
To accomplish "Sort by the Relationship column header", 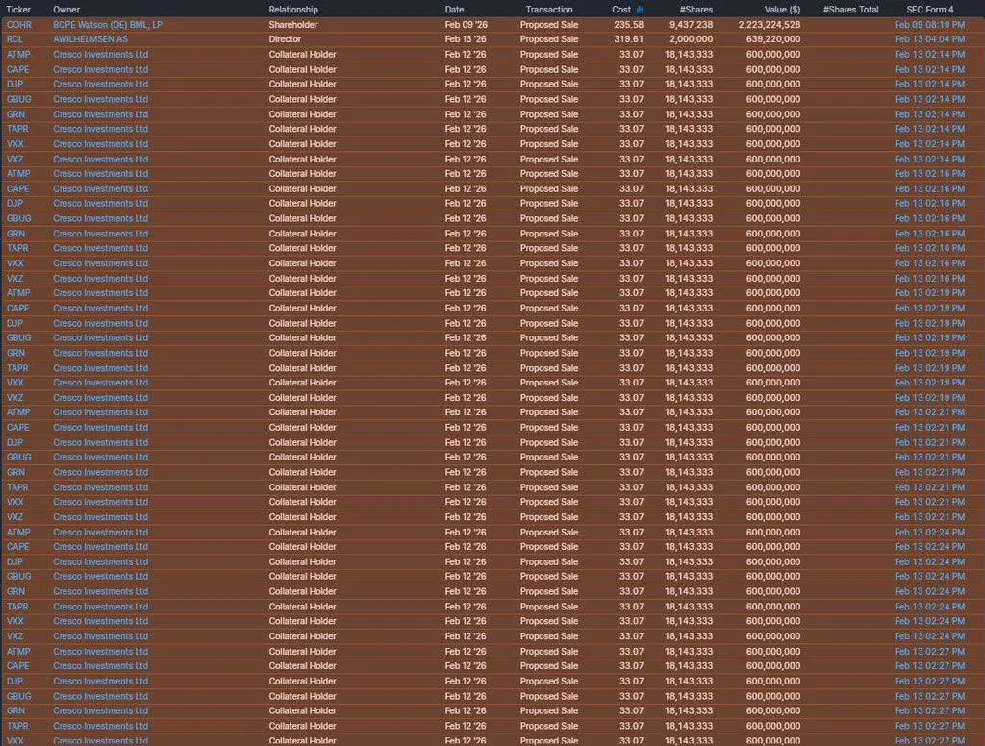I will 293,10.
